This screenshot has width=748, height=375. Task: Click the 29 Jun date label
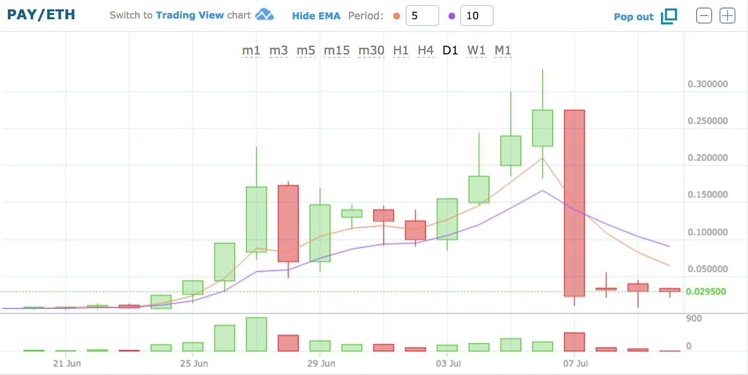321,364
